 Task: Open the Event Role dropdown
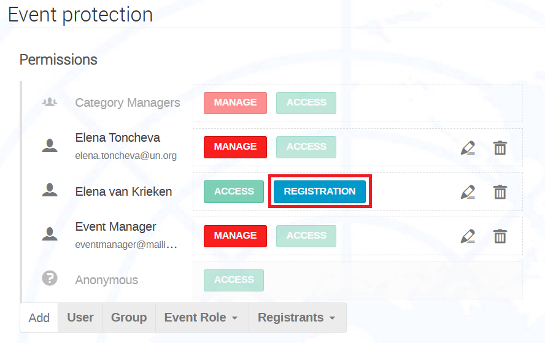click(202, 317)
